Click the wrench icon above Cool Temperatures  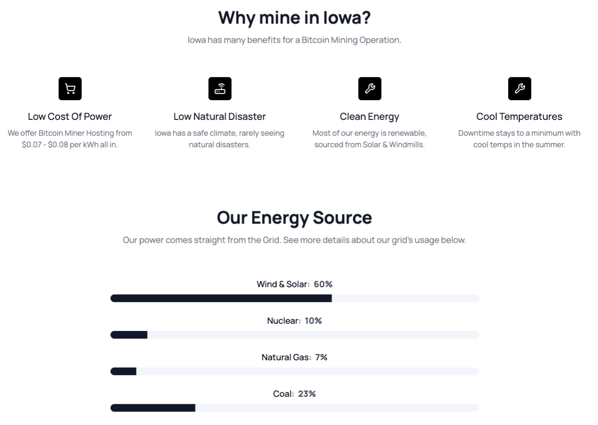point(519,89)
